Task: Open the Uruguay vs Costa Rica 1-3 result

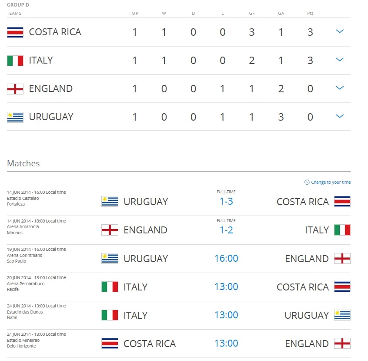Action: (226, 202)
